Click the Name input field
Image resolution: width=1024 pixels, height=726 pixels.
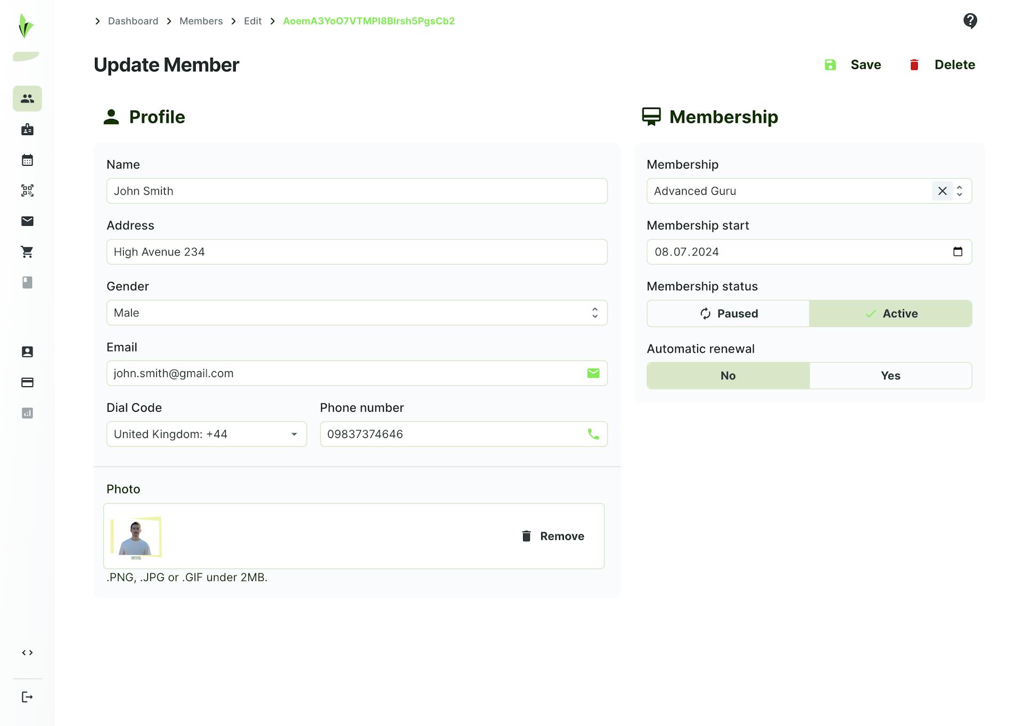click(356, 190)
